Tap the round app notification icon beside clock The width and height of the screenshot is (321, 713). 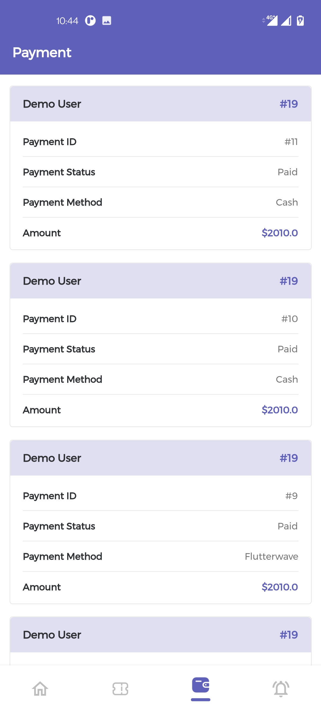tap(90, 21)
